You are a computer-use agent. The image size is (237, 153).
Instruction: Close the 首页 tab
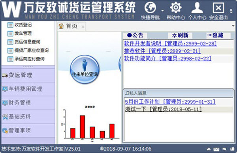83,27
